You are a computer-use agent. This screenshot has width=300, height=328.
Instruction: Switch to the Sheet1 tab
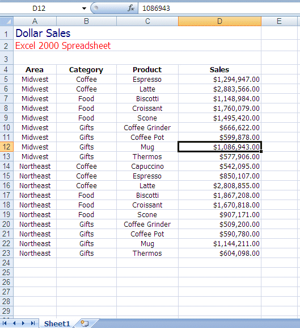[57, 323]
